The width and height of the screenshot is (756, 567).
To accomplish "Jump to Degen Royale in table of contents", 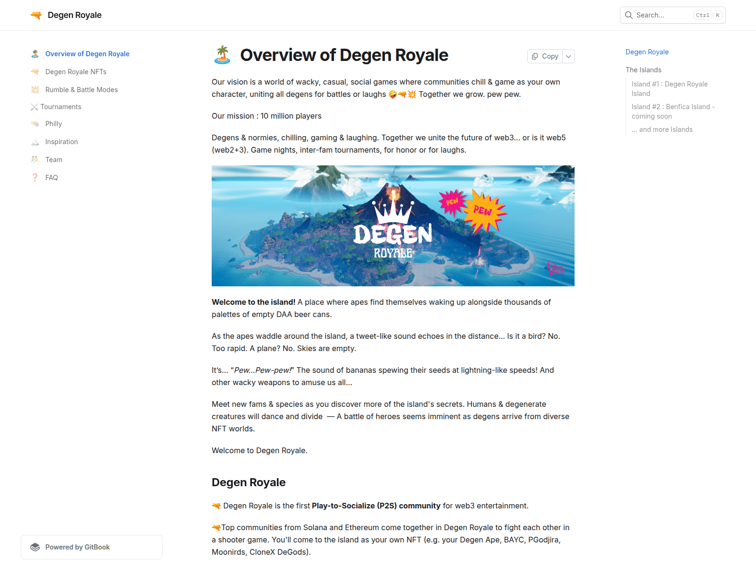I will coord(647,52).
